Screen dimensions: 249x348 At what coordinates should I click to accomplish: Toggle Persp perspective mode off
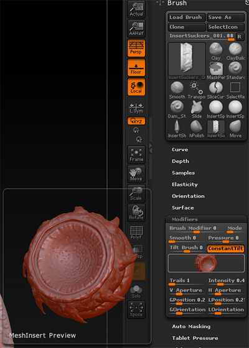(136, 48)
